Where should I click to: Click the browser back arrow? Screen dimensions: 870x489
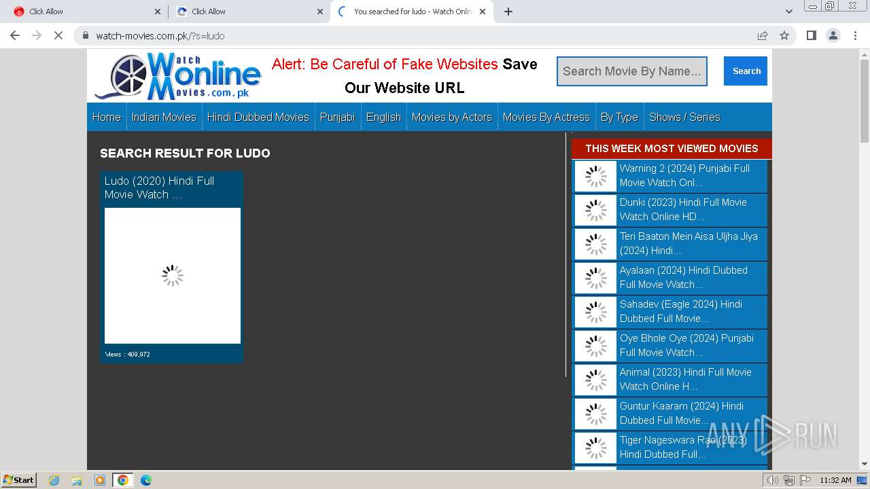pyautogui.click(x=15, y=35)
